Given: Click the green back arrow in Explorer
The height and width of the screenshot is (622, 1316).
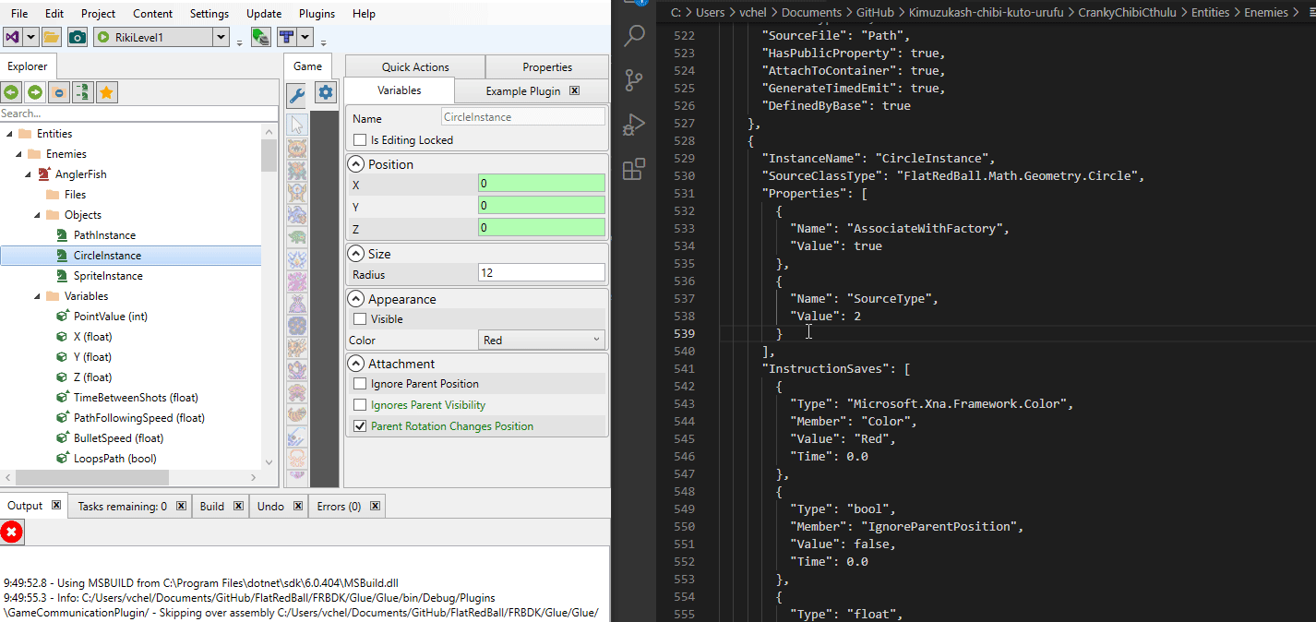Looking at the screenshot, I should point(11,92).
